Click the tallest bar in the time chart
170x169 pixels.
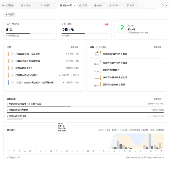click(x=150, y=141)
